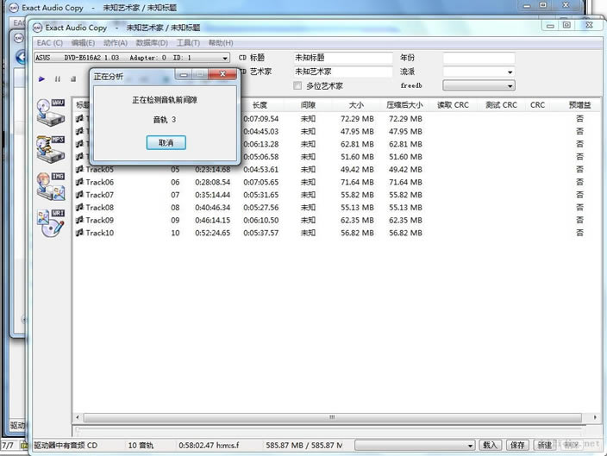
Task: Click the WAV extraction icon in sidebar
Action: click(50, 112)
